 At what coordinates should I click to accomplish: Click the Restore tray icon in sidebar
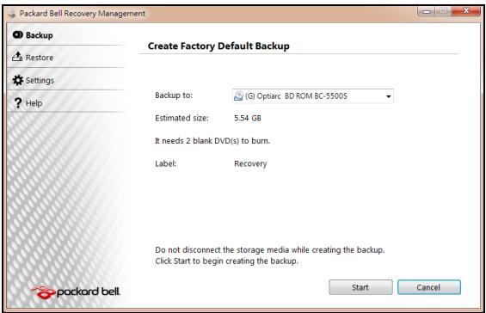(x=17, y=57)
